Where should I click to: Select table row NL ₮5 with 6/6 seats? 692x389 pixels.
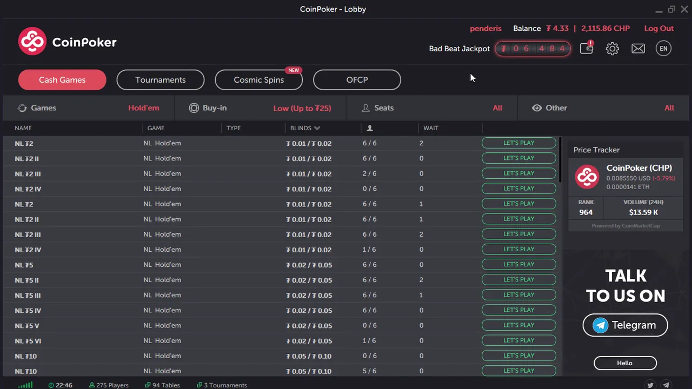(x=281, y=265)
